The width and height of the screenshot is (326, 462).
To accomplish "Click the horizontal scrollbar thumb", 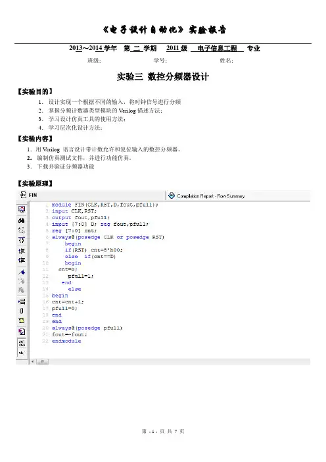I will [42, 361].
